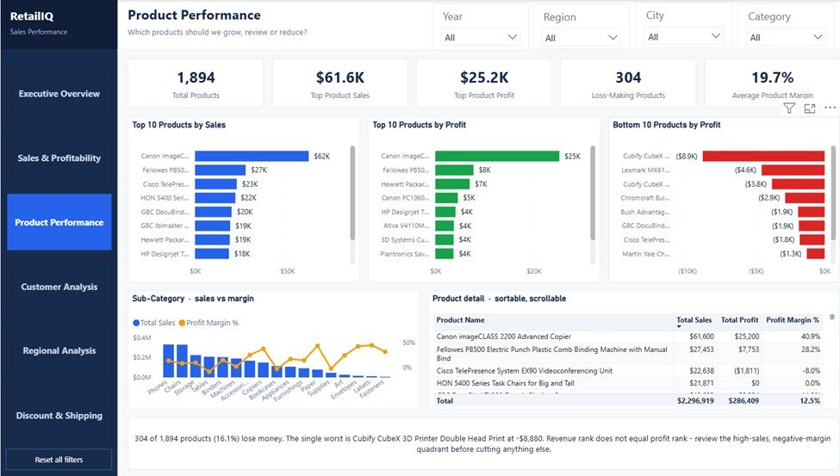Select the $61.6K Top Product Sales card
Image resolution: width=840 pixels, height=476 pixels.
click(339, 83)
